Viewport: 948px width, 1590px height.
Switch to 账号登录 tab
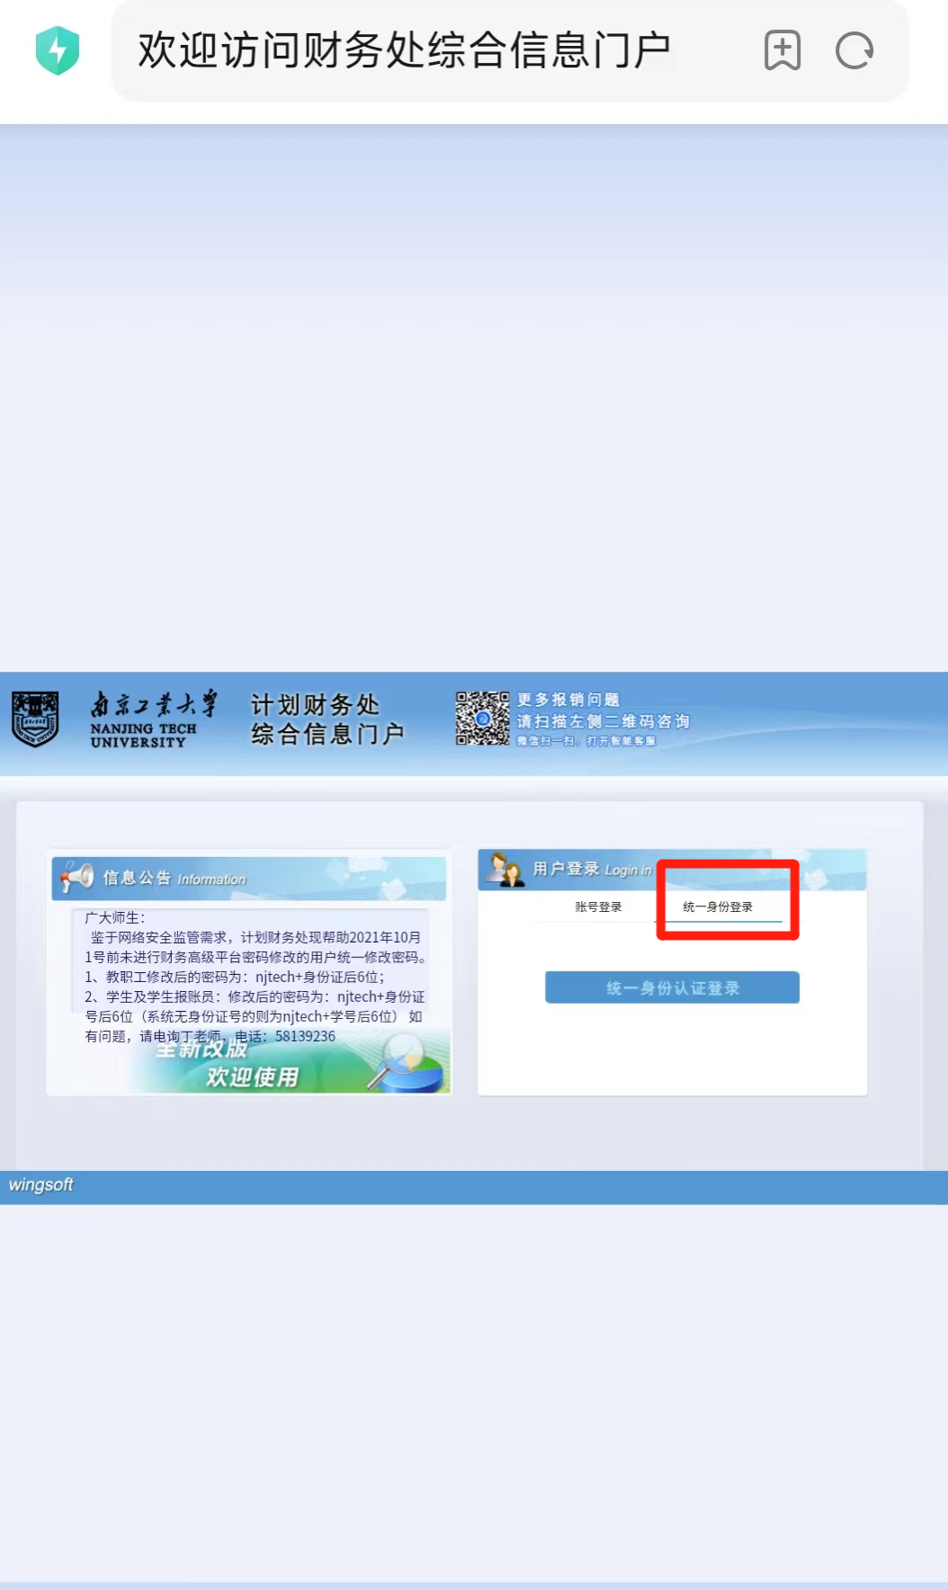coord(598,907)
